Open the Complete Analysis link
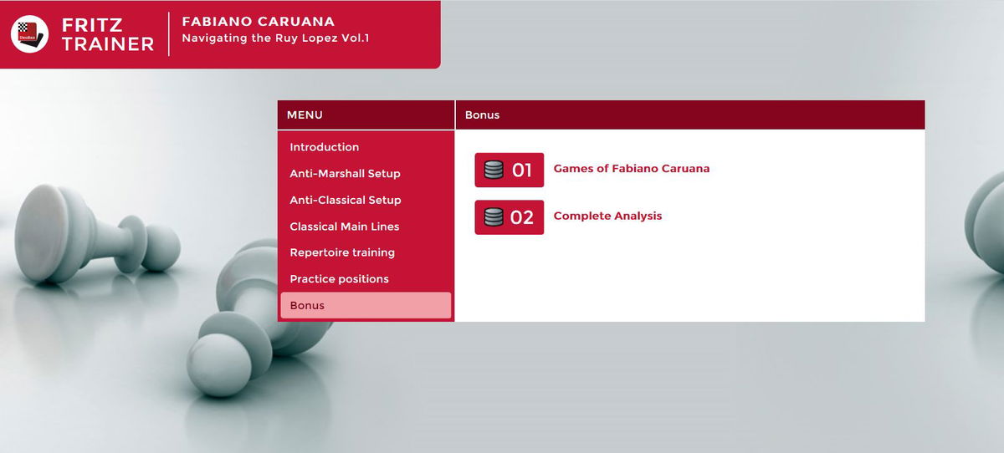This screenshot has height=453, width=1004. (607, 216)
